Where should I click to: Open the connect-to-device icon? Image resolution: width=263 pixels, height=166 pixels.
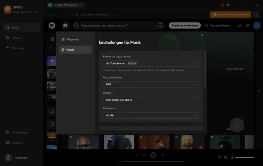click(x=226, y=158)
